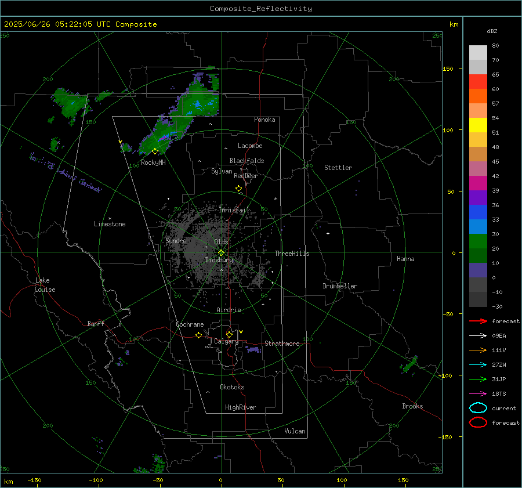Select the Sundre label

click(x=176, y=240)
